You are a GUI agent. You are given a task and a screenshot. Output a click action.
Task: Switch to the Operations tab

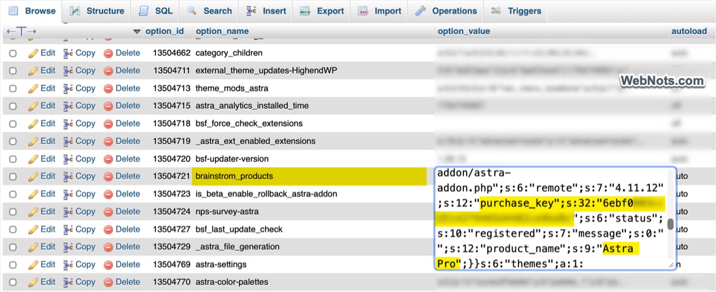[x=446, y=11]
